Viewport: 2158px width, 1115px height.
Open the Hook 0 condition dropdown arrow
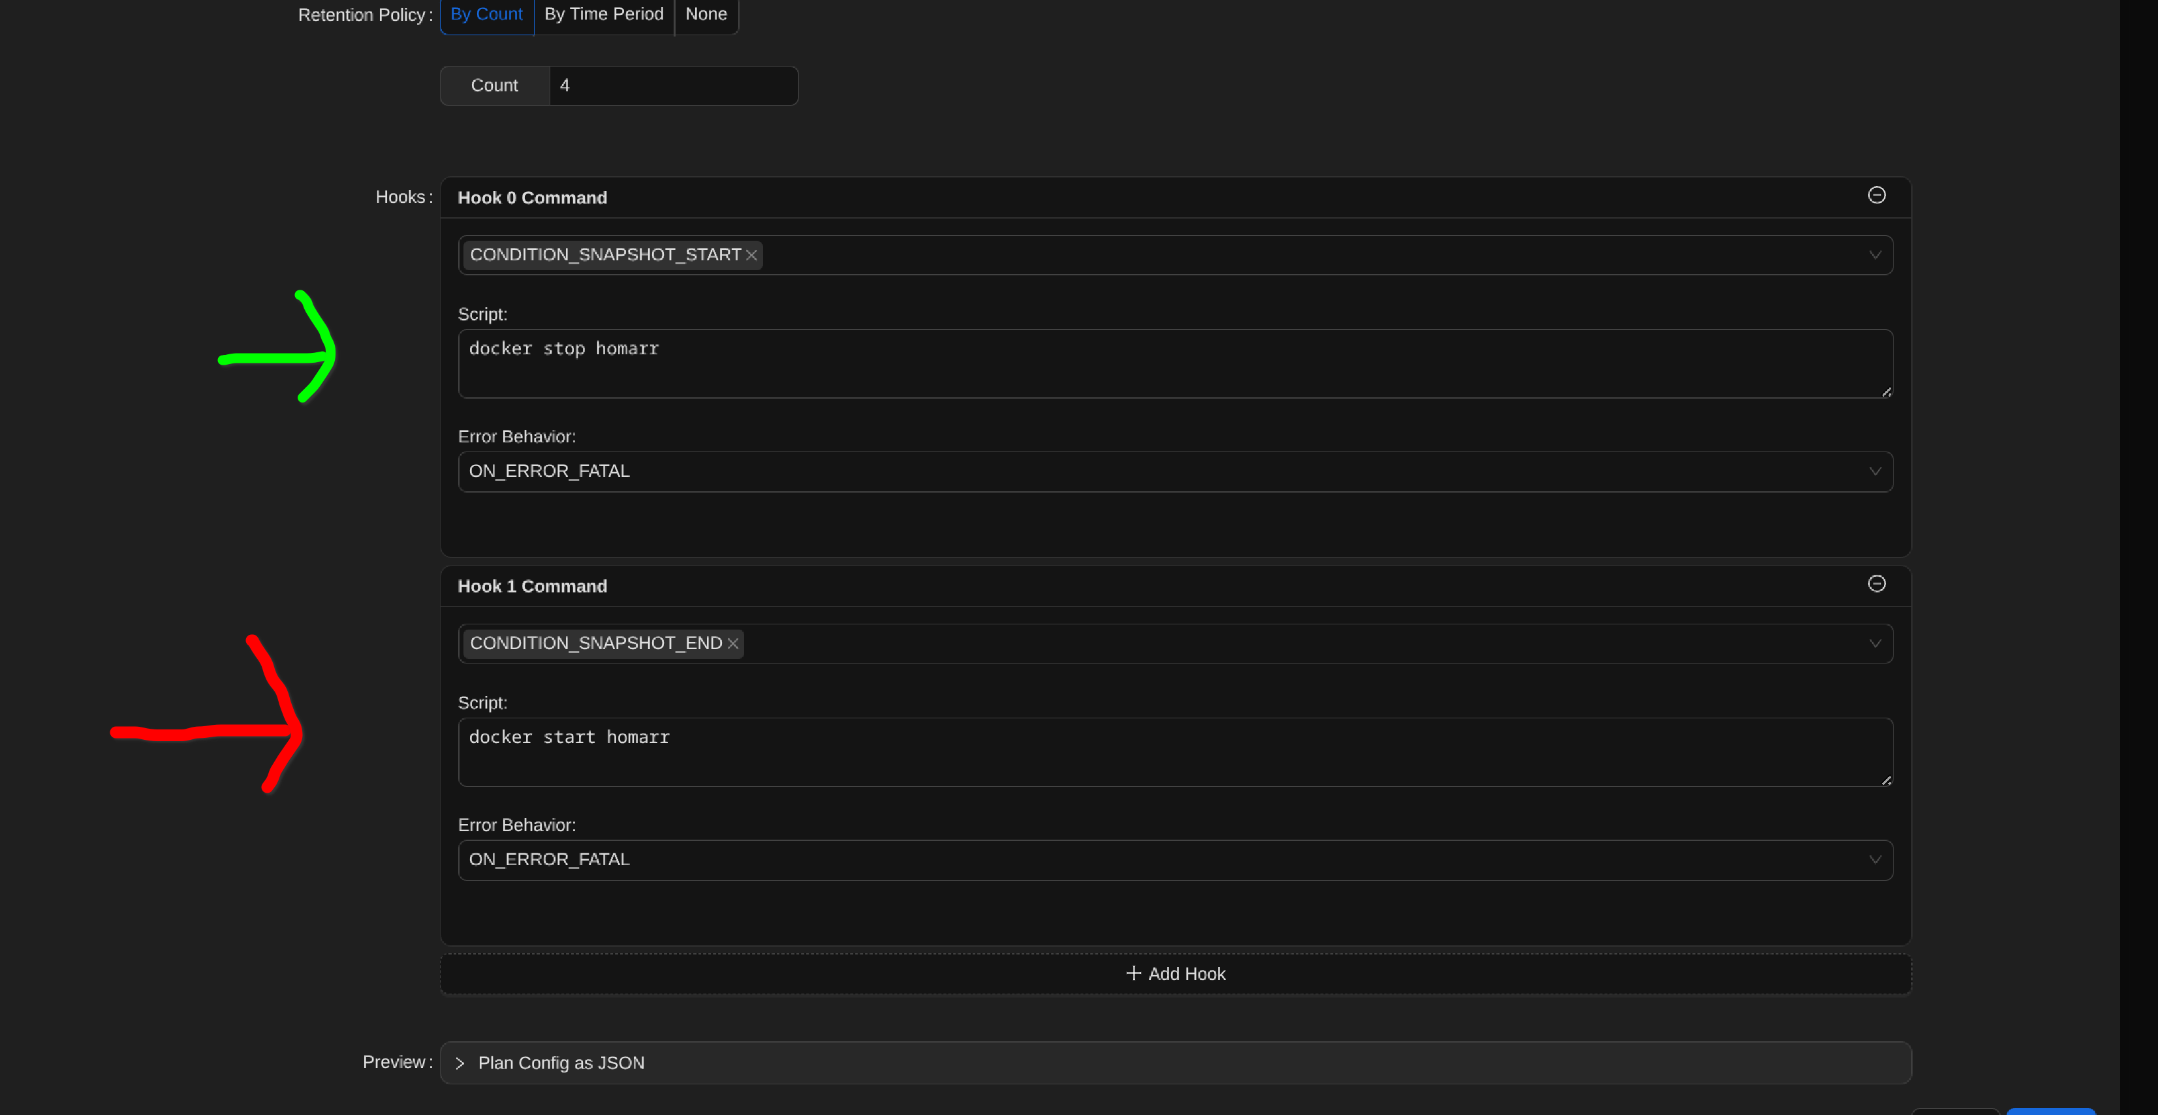click(x=1875, y=255)
